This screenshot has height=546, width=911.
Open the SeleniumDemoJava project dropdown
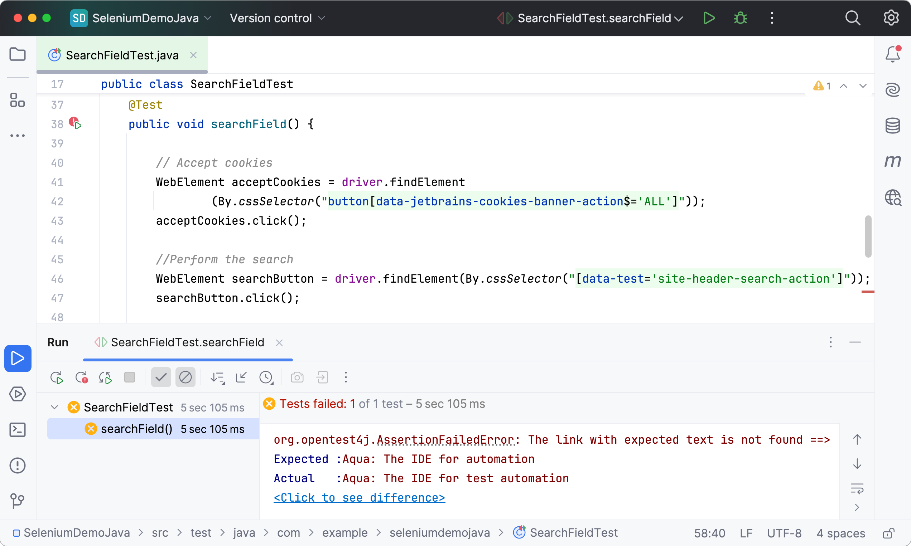(145, 18)
